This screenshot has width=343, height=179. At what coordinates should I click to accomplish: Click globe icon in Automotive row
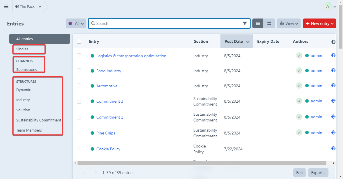click(333, 85)
